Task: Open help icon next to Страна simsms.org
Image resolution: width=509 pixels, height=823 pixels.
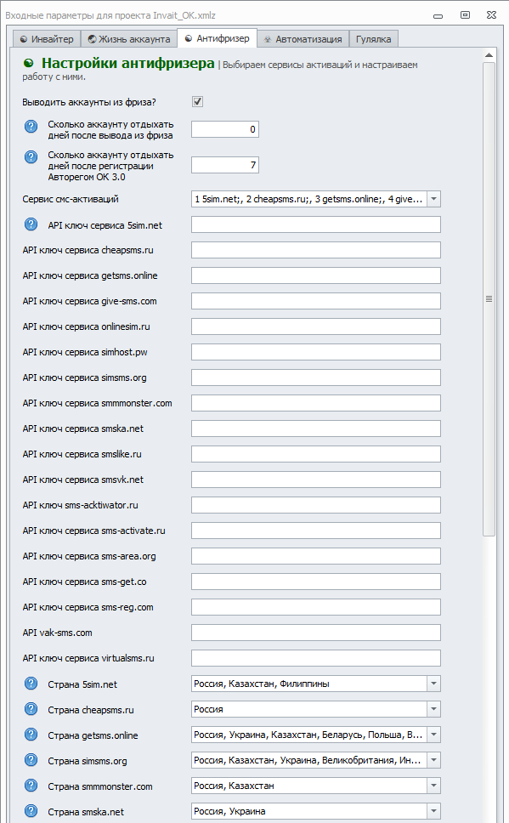Action: [x=31, y=760]
